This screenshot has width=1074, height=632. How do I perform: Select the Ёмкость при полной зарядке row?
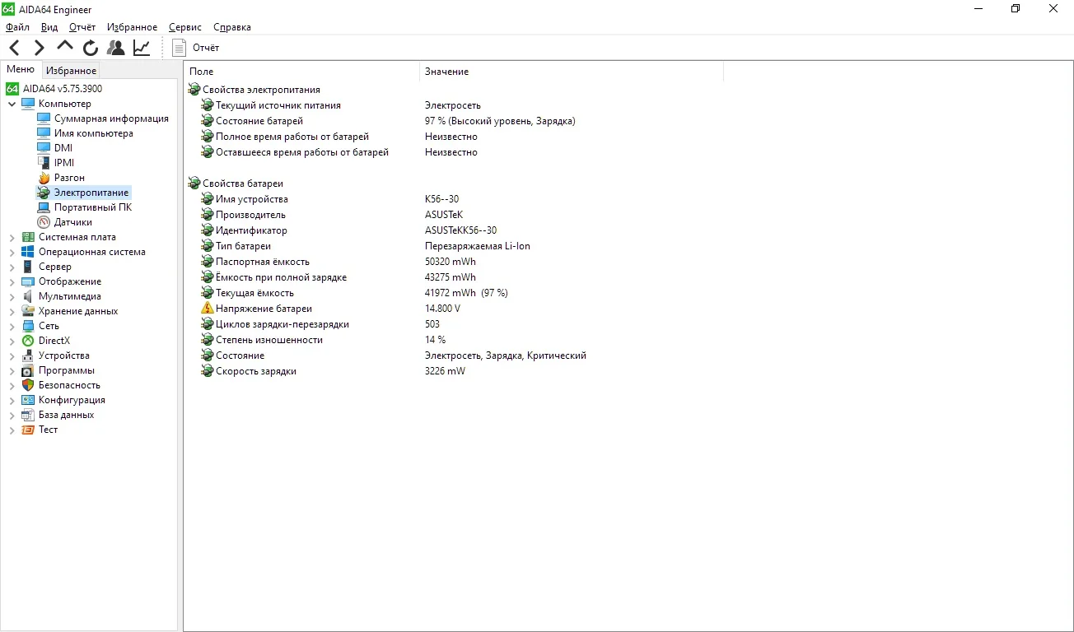[x=282, y=277]
